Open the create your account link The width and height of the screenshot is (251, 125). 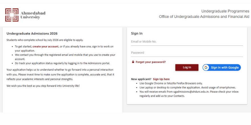click(x=46, y=46)
